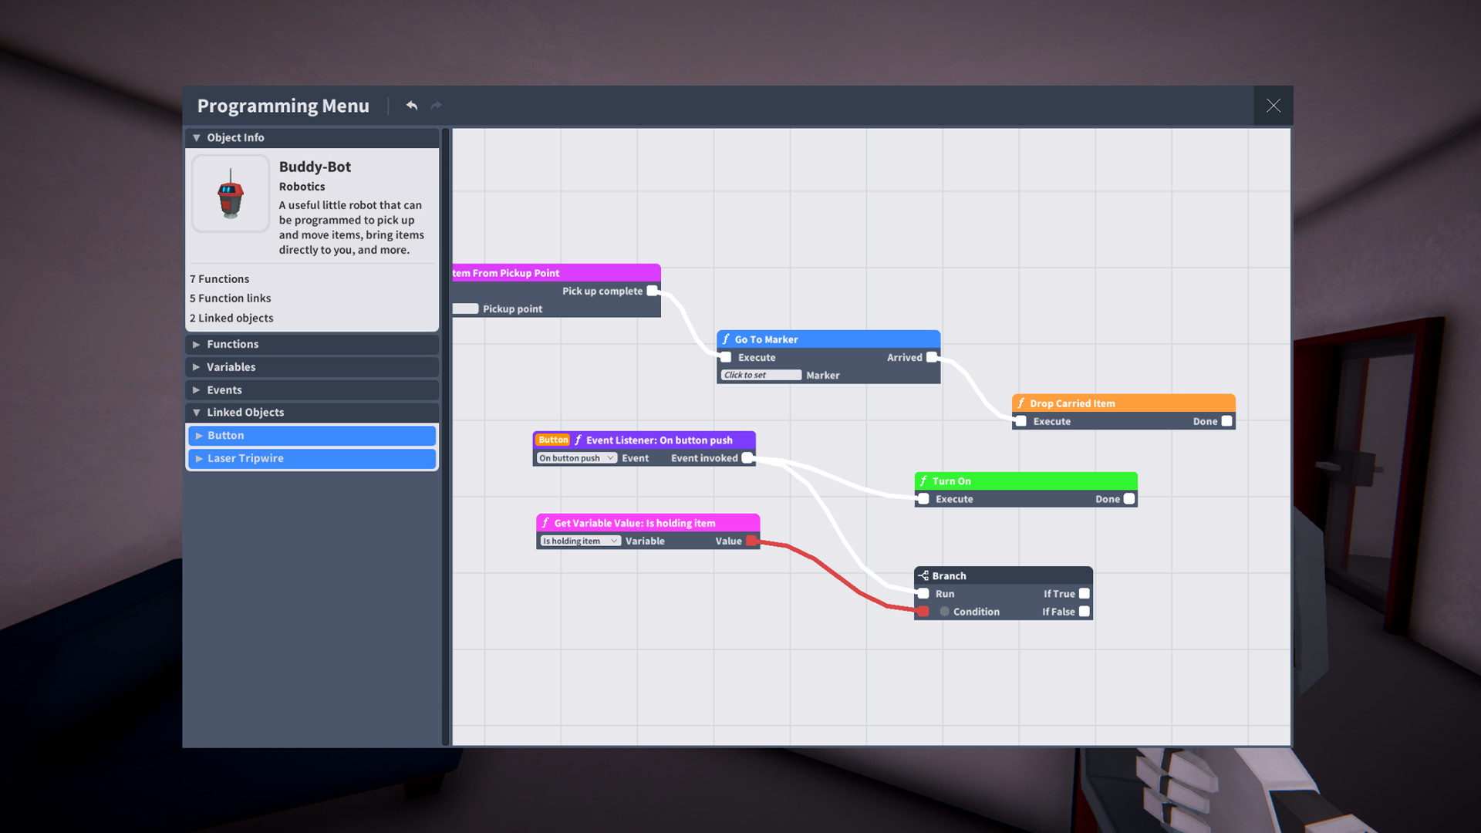Viewport: 1481px width, 833px height.
Task: Click the function icon on Drop Carried Item
Action: coord(1021,403)
